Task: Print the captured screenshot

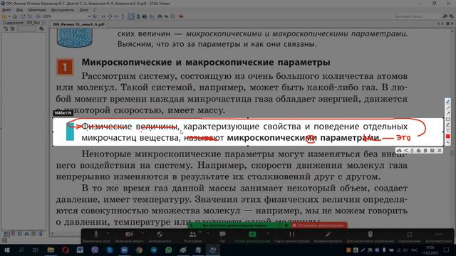Action: click(x=419, y=150)
